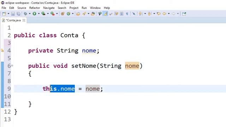Expand the Debug configurations dropdown
The width and height of the screenshot is (226, 127).
tap(30, 14)
